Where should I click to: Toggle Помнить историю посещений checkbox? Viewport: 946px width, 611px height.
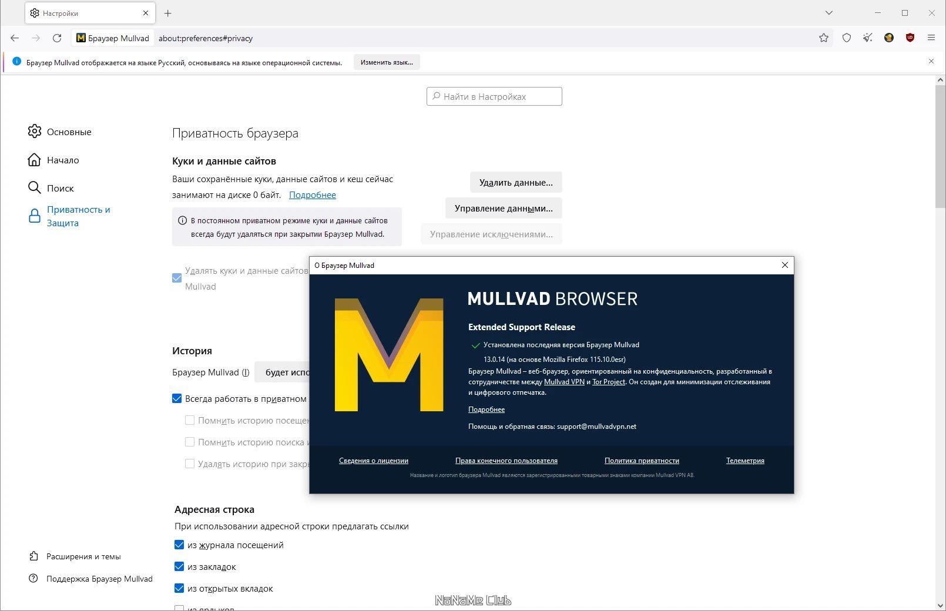pyautogui.click(x=190, y=420)
